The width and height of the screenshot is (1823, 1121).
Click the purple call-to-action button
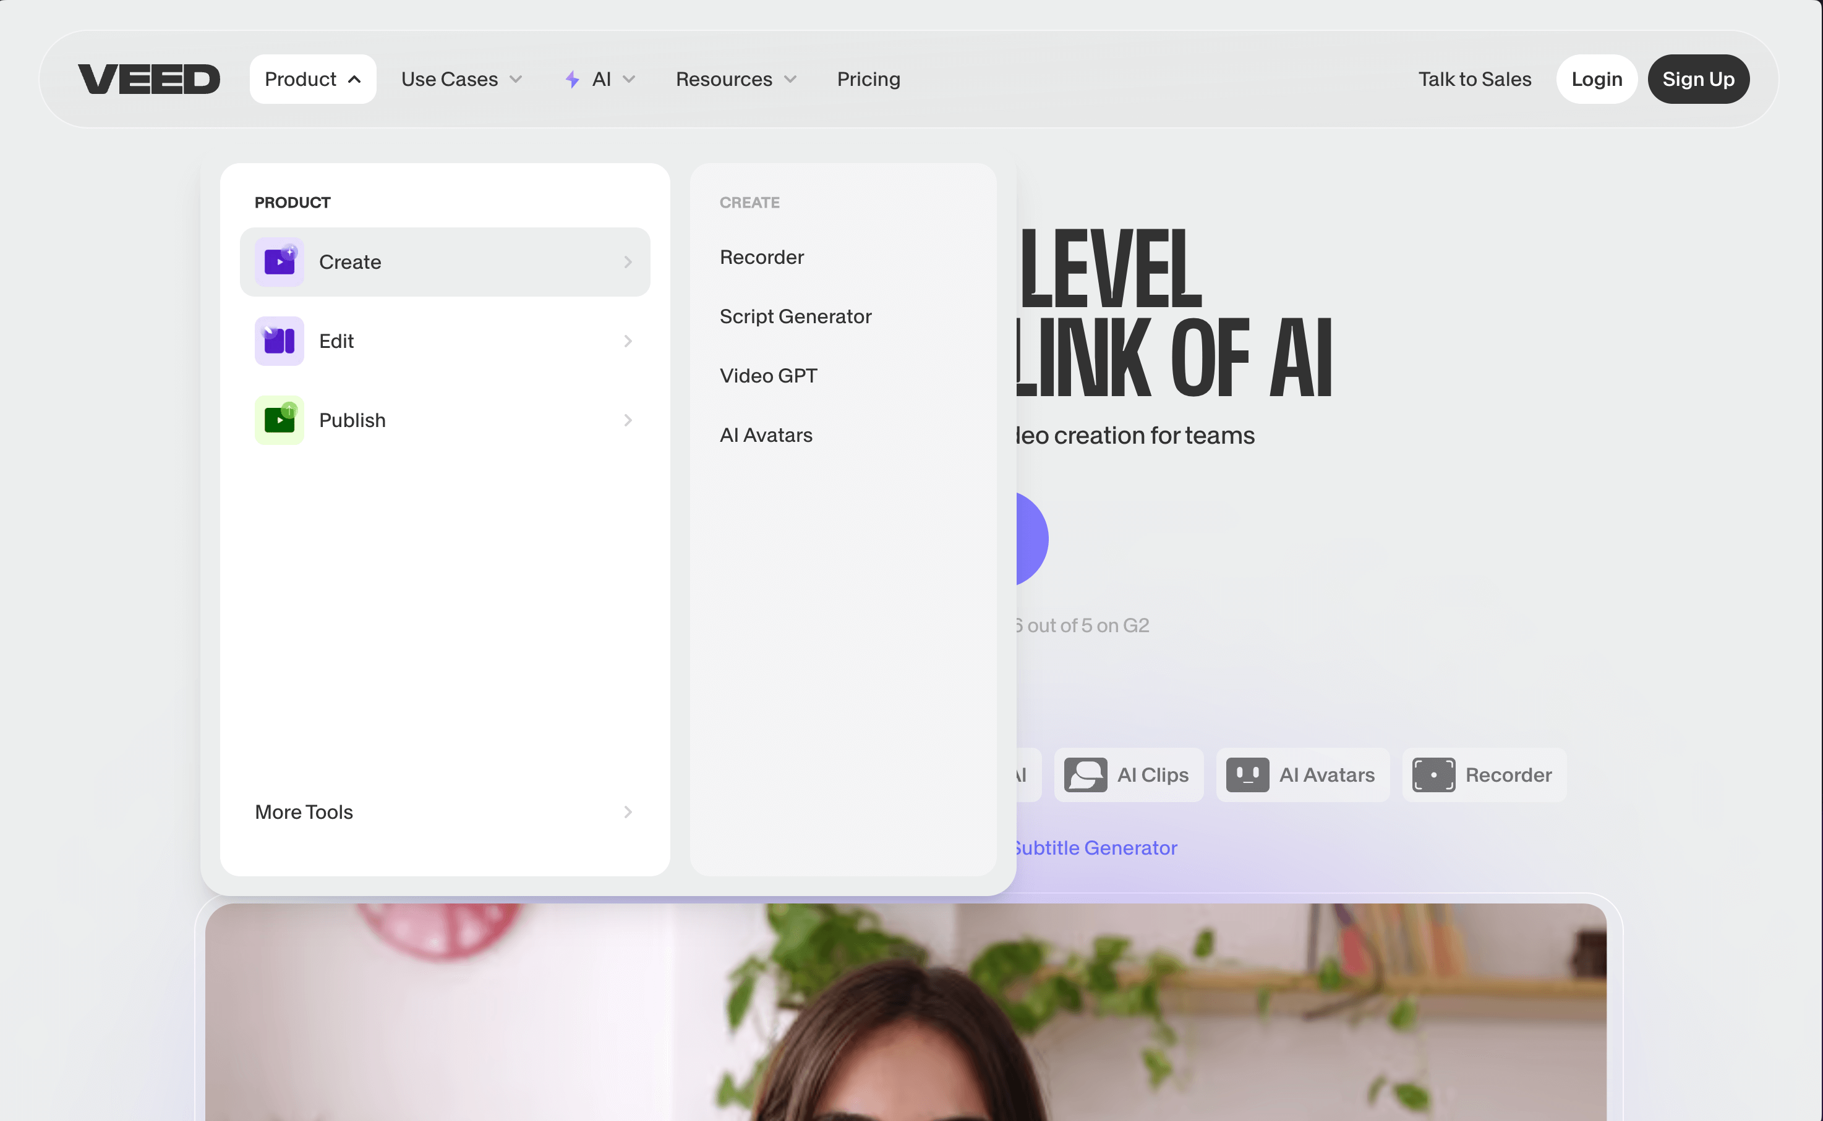pos(1032,539)
